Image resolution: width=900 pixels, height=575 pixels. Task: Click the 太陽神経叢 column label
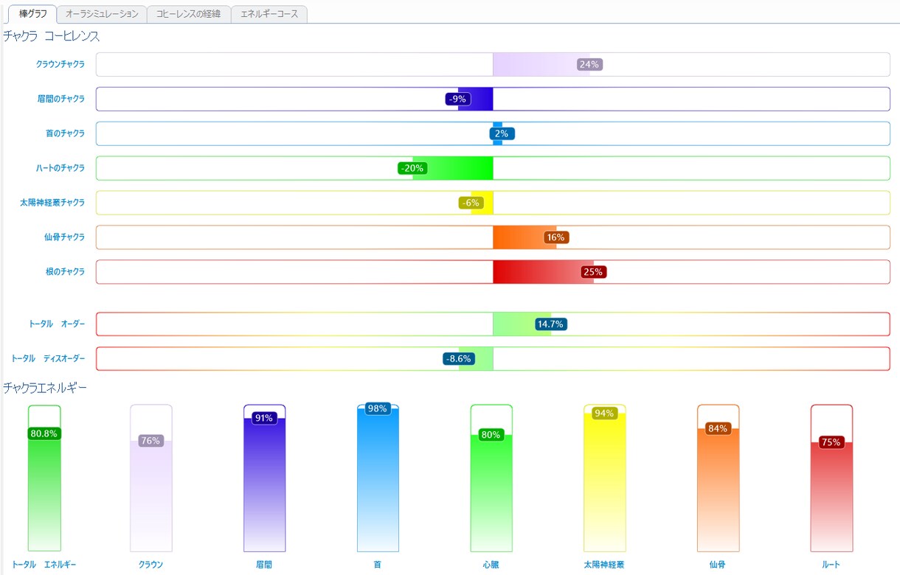click(x=604, y=565)
